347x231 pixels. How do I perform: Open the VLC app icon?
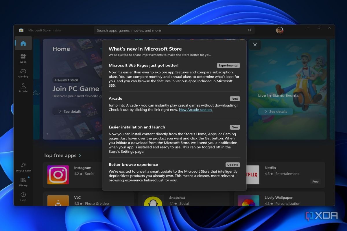[x=58, y=200]
